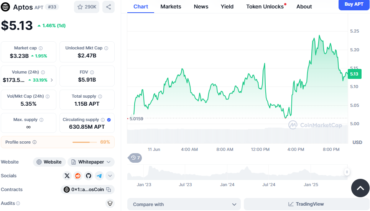Open the X (Twitter) social icon
This screenshot has height=211, width=370.
pos(67,176)
